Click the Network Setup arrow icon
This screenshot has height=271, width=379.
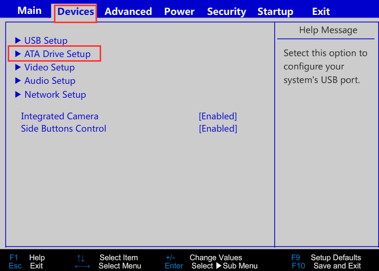18,94
